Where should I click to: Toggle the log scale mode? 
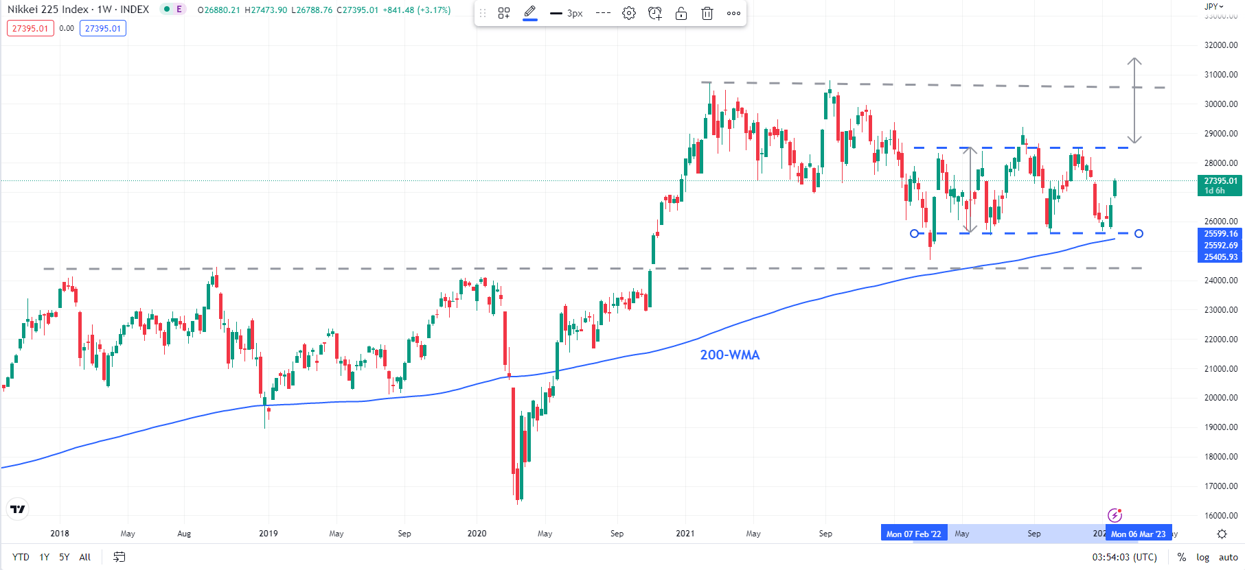pos(1203,557)
